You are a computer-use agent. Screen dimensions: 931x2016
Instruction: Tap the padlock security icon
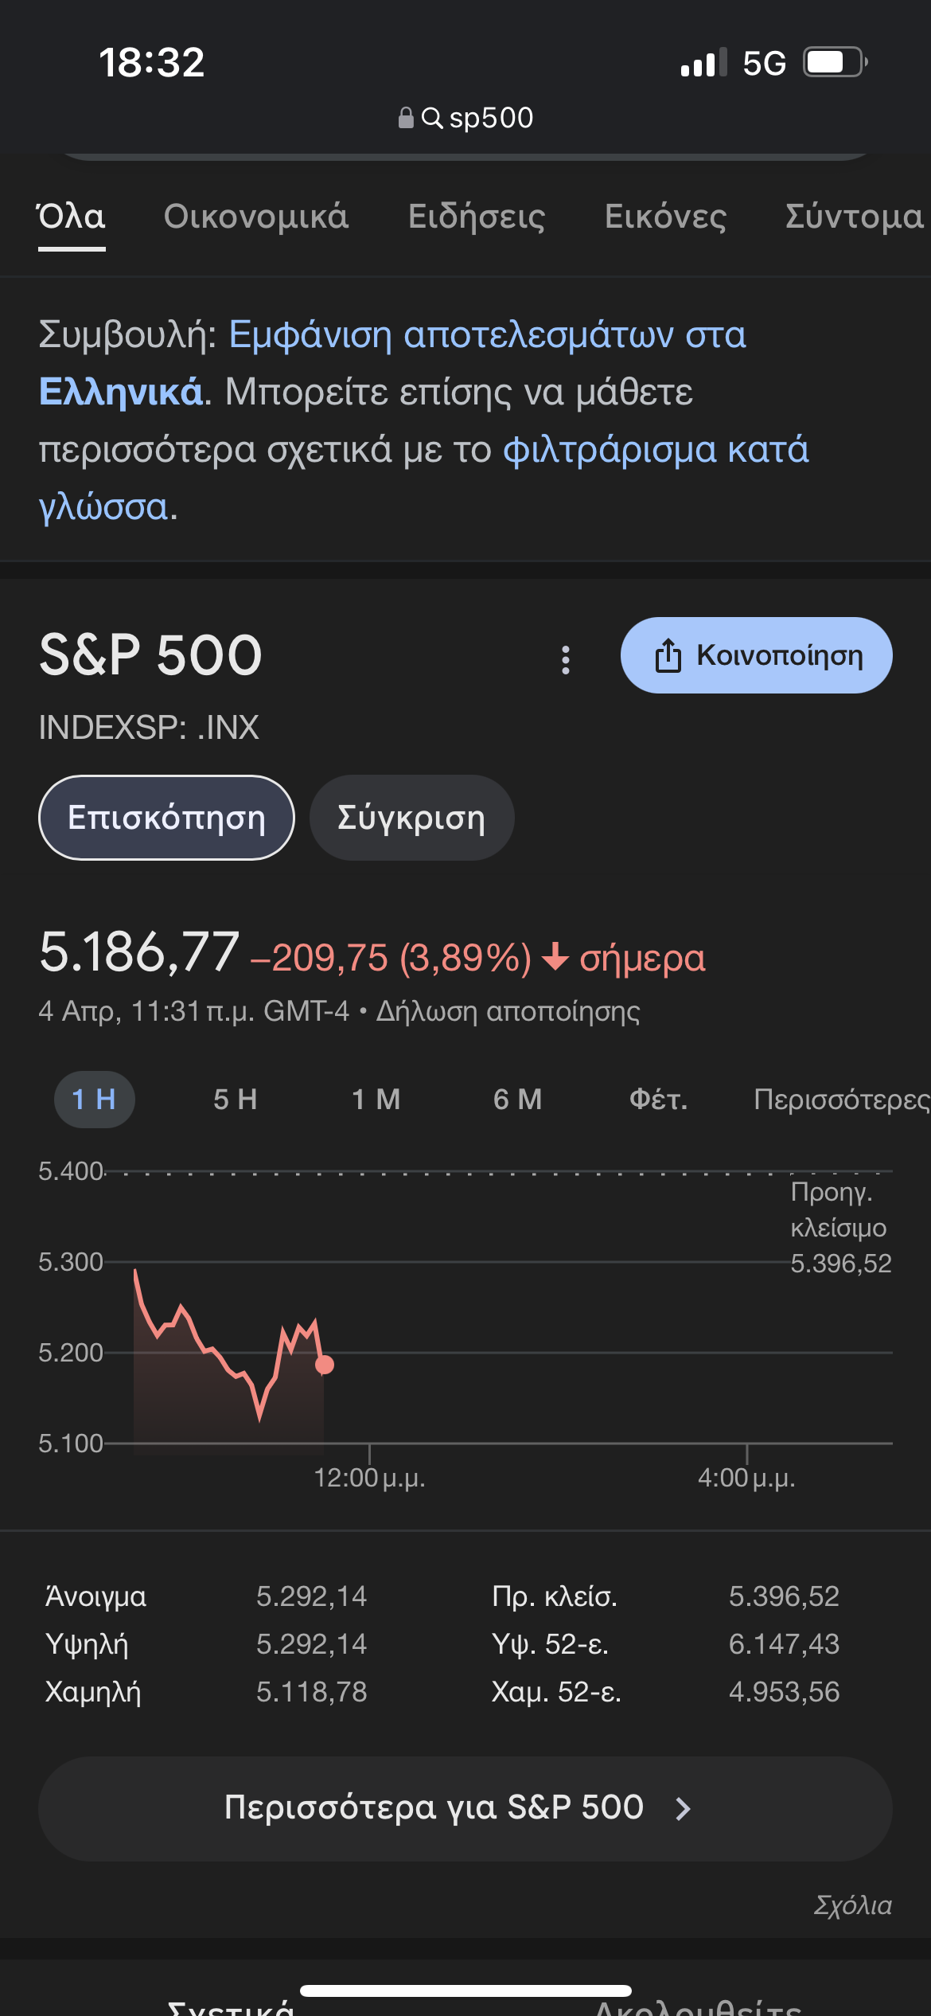406,118
